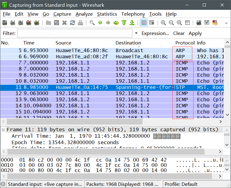
Task: Open the Help menu
Action: [171, 14]
